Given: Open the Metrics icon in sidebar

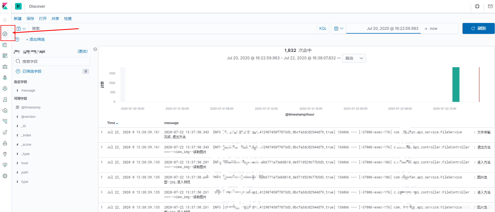Looking at the screenshot, I should pyautogui.click(x=5, y=99).
